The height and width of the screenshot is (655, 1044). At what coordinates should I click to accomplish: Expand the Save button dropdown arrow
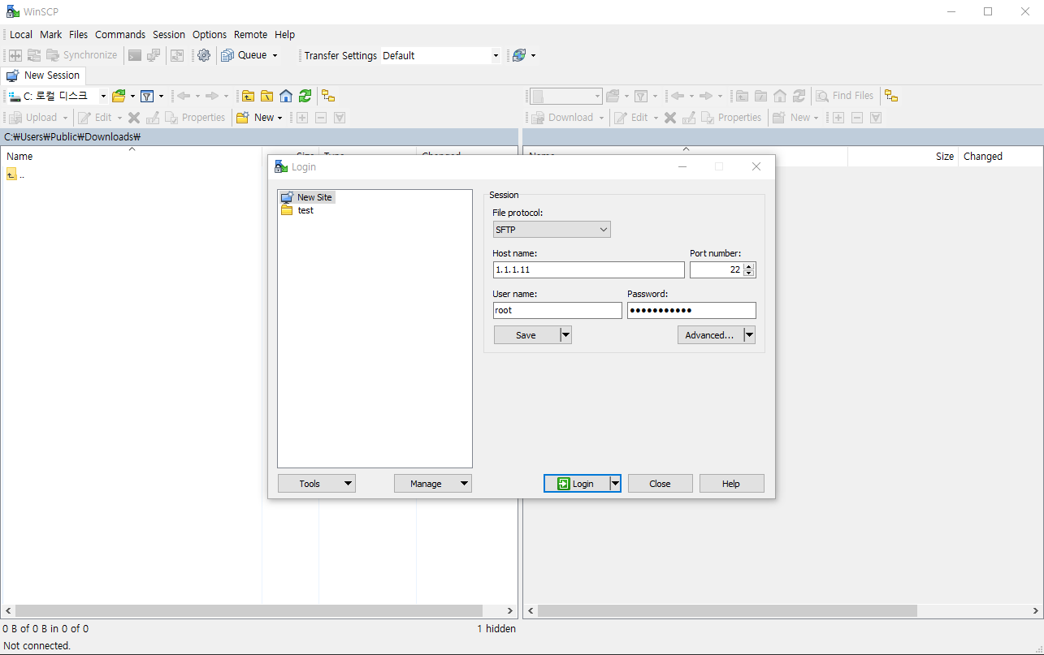[566, 335]
